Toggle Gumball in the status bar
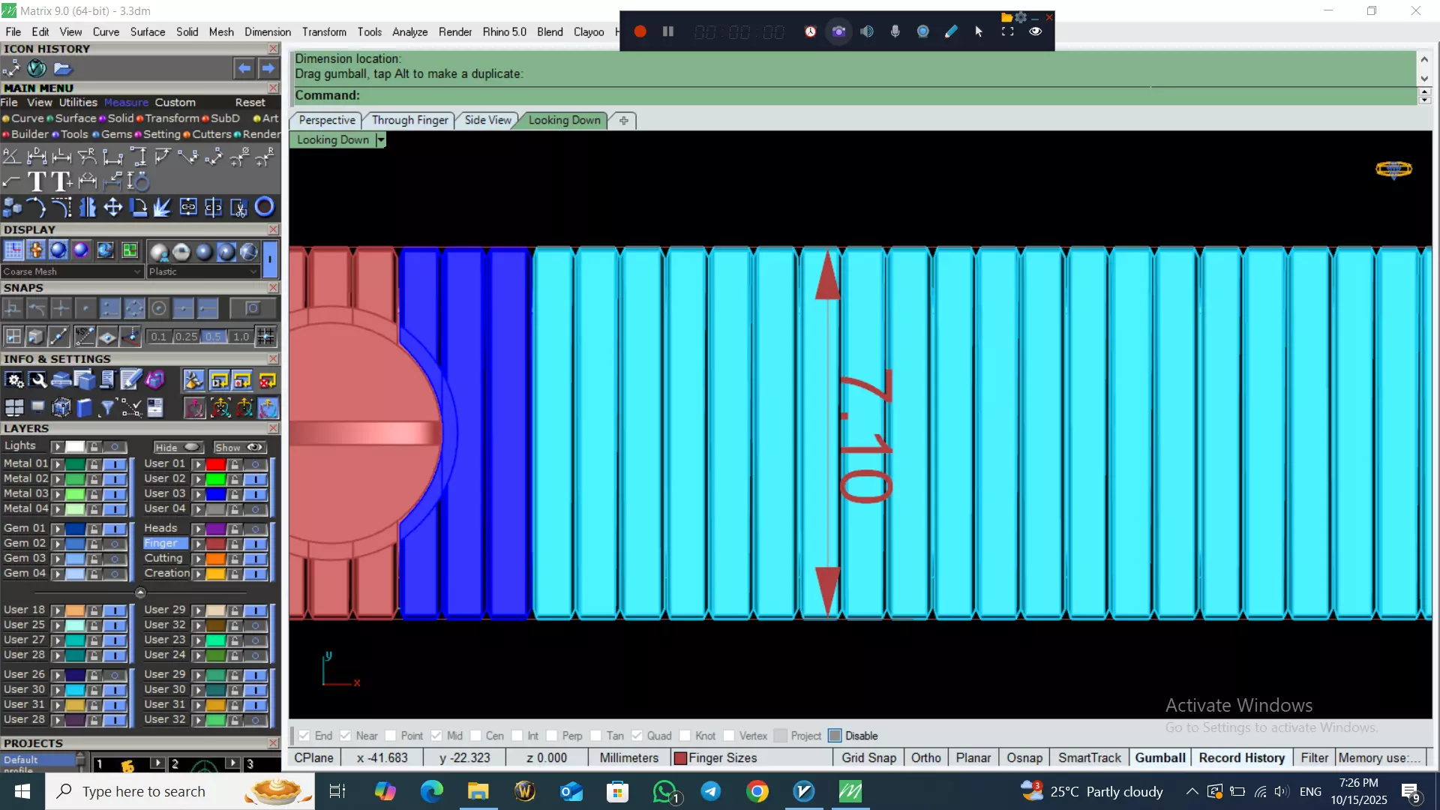 pyautogui.click(x=1159, y=757)
